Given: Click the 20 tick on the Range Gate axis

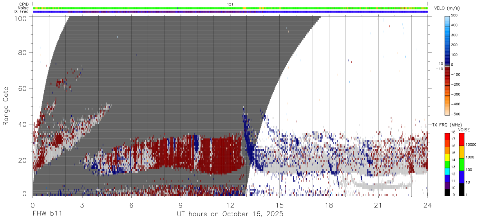Looking at the screenshot, I should click(22, 160).
